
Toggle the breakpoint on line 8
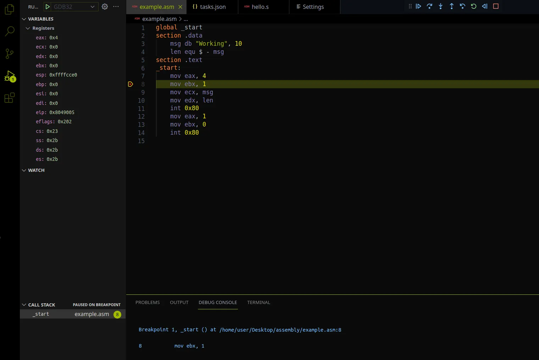130,84
